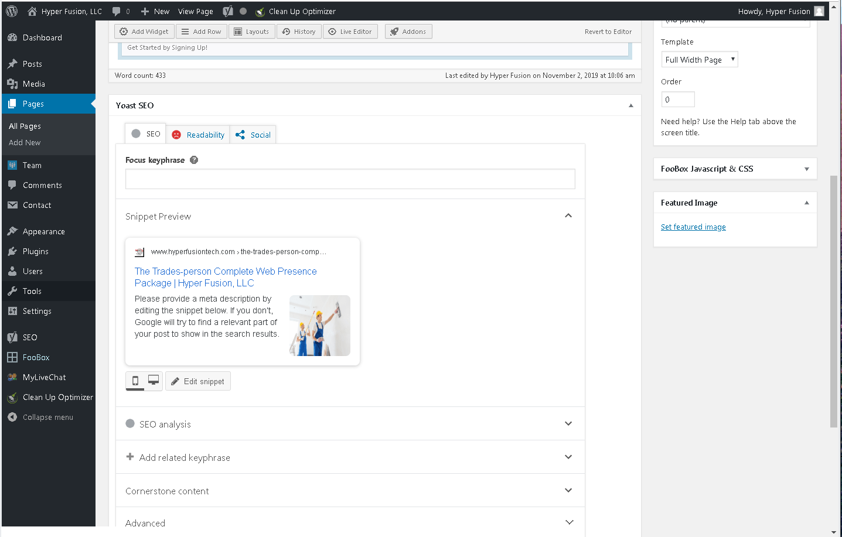Collapse the Yoast SEO metabox arrow
The image size is (842, 537).
(631, 105)
